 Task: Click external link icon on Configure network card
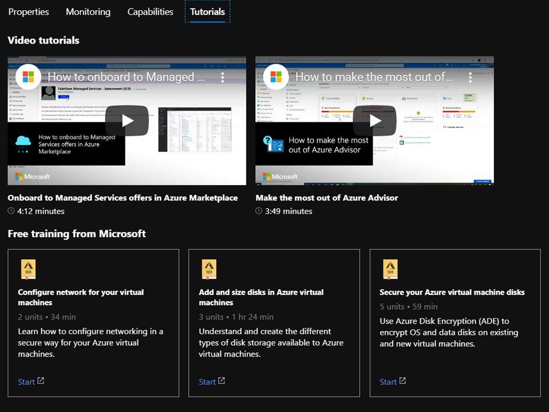coord(41,381)
